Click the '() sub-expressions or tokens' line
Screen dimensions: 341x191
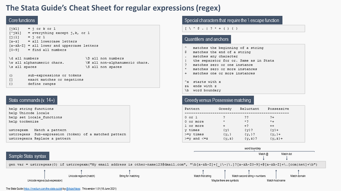pyautogui.click(x=45, y=75)
